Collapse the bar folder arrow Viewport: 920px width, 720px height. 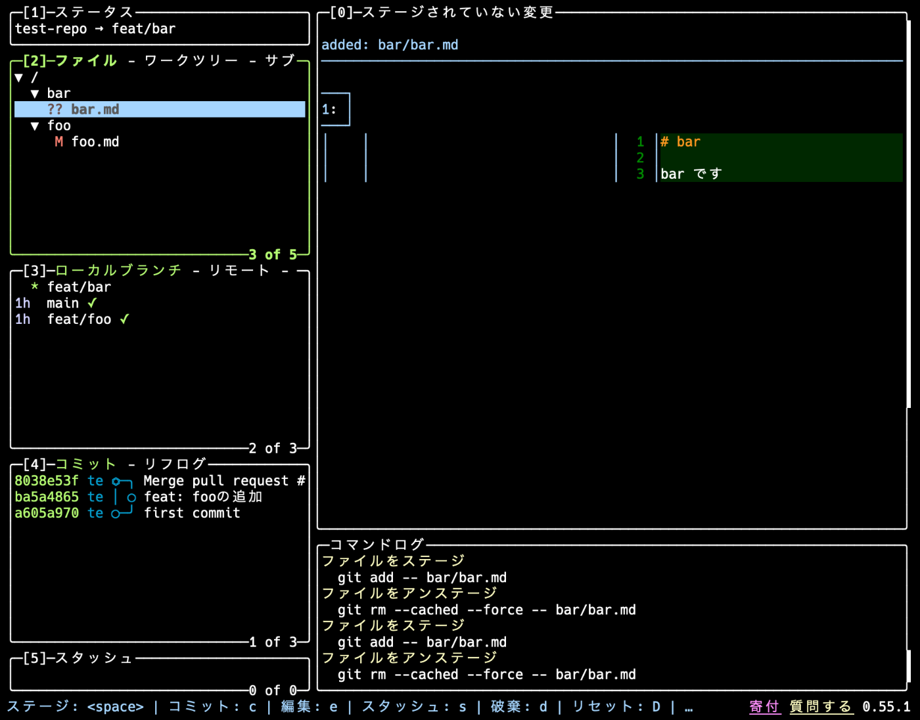click(x=35, y=93)
